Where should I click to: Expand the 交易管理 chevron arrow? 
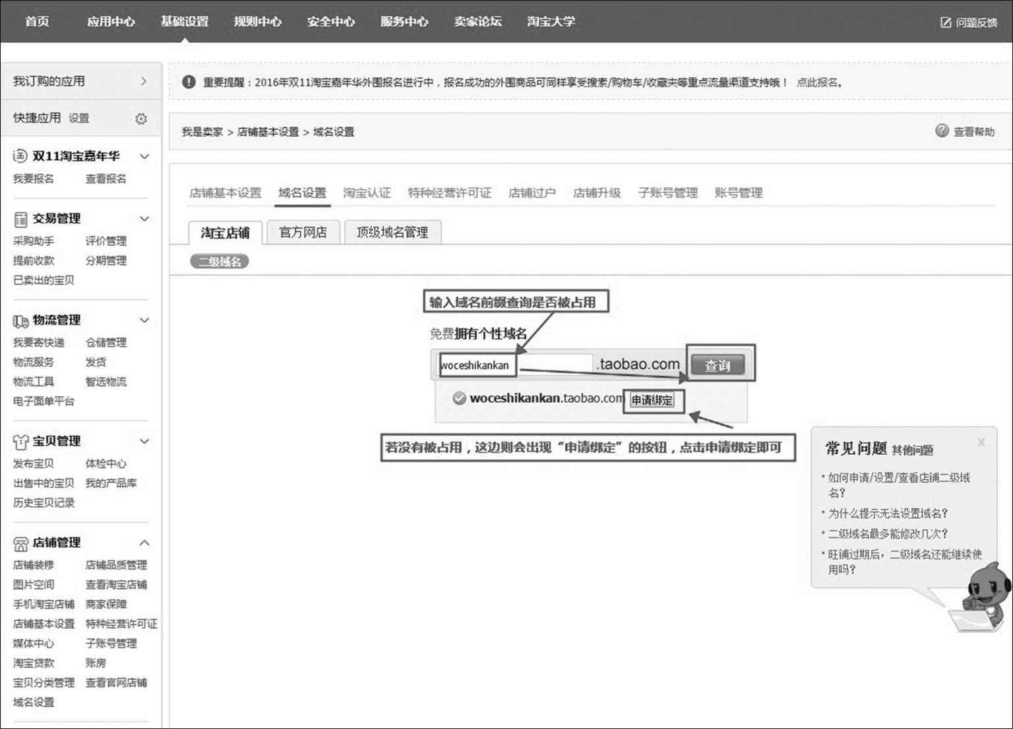coord(144,219)
